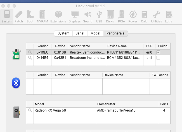Click Bluetooth table FW Loaded header
Viewport: 182px width, 132px height.
click(x=160, y=75)
